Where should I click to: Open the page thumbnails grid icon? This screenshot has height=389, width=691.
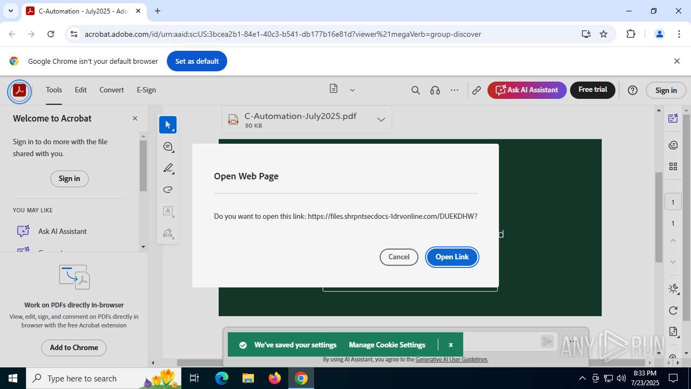[673, 166]
